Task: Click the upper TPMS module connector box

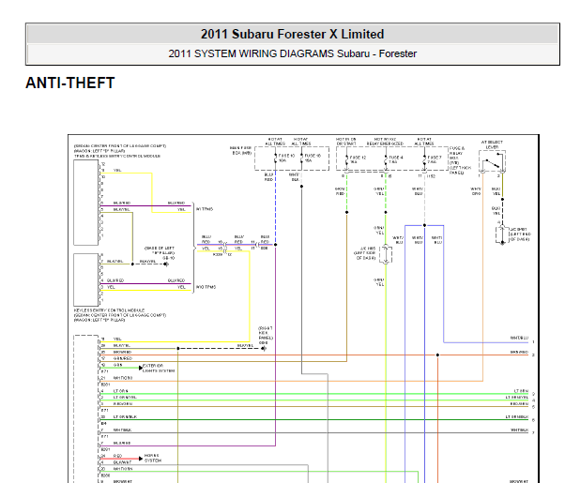Action: (x=85, y=203)
